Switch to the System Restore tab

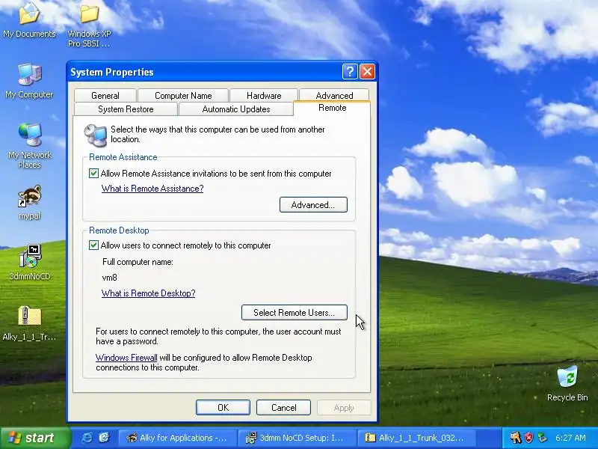126,109
